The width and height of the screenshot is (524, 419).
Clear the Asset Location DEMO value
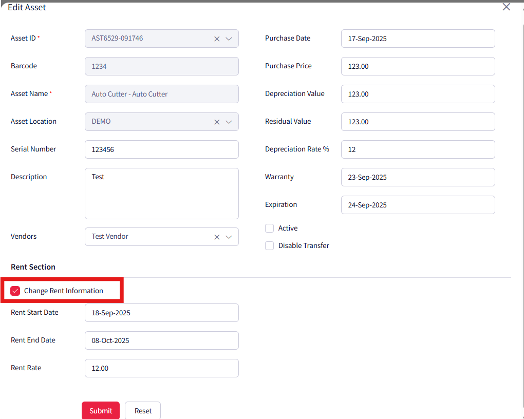pos(217,122)
